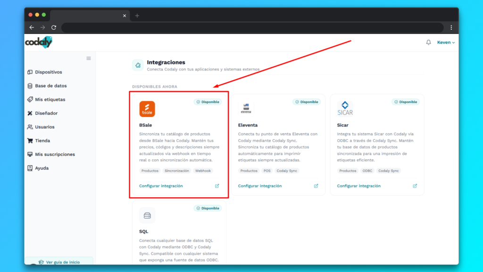Click Sicar's Configurar integración link
This screenshot has height=272, width=483.
click(x=358, y=186)
